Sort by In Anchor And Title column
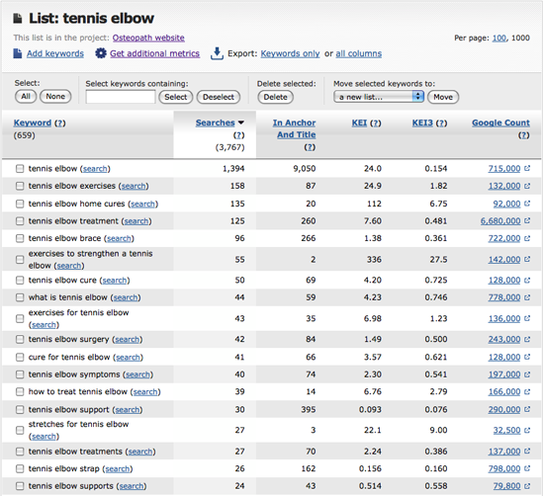Image resolution: width=544 pixels, height=496 pixels. [294, 128]
